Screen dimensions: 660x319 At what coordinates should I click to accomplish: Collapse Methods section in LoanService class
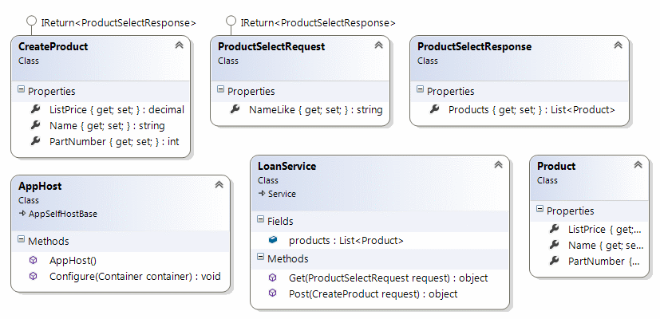click(x=260, y=258)
